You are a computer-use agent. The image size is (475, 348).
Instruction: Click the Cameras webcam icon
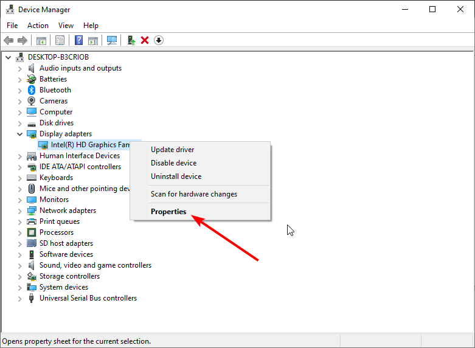32,101
